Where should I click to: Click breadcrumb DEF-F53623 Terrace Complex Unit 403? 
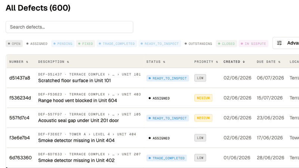pos(89,94)
